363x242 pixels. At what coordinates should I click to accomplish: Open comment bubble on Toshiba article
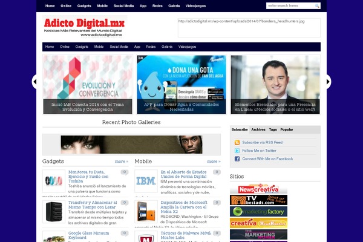[125, 172]
